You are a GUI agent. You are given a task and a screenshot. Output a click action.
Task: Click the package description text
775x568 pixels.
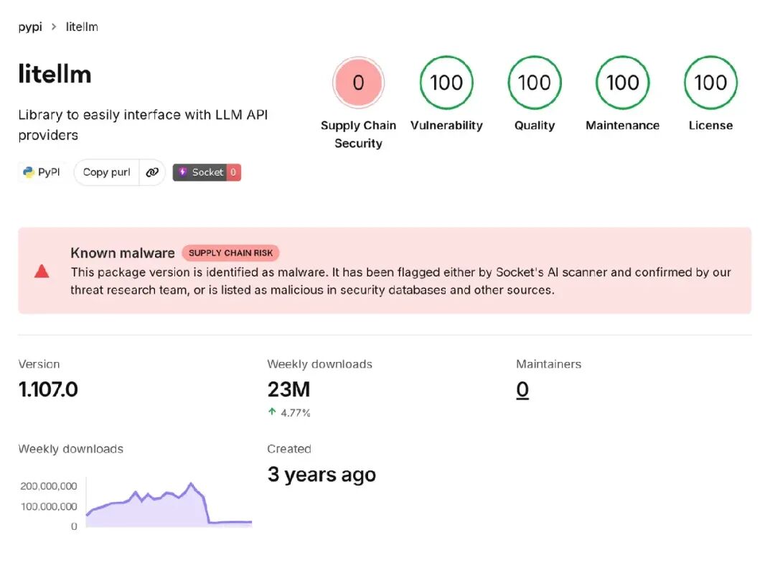point(143,125)
